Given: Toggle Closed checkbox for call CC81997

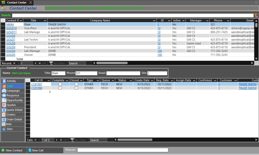Looking at the screenshot, I should pyautogui.click(x=76, y=84).
